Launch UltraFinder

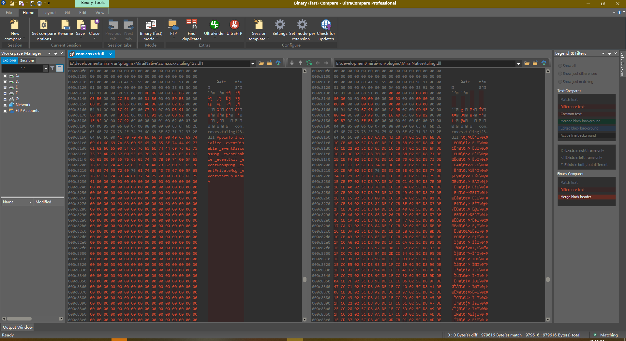click(215, 29)
